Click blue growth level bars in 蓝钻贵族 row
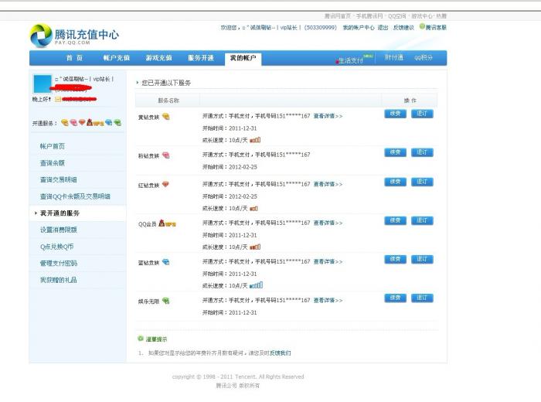This screenshot has height=402, width=541. pyautogui.click(x=256, y=285)
